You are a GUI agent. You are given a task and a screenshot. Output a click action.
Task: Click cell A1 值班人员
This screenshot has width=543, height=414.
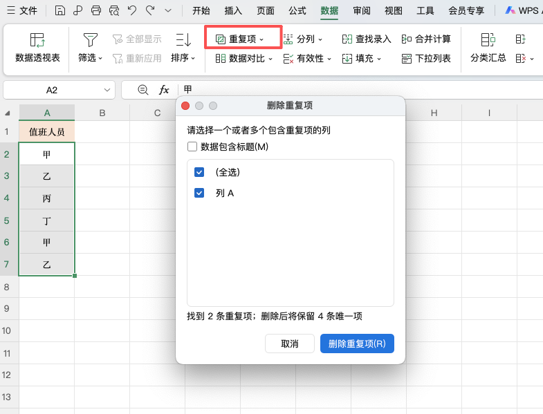[x=47, y=131]
